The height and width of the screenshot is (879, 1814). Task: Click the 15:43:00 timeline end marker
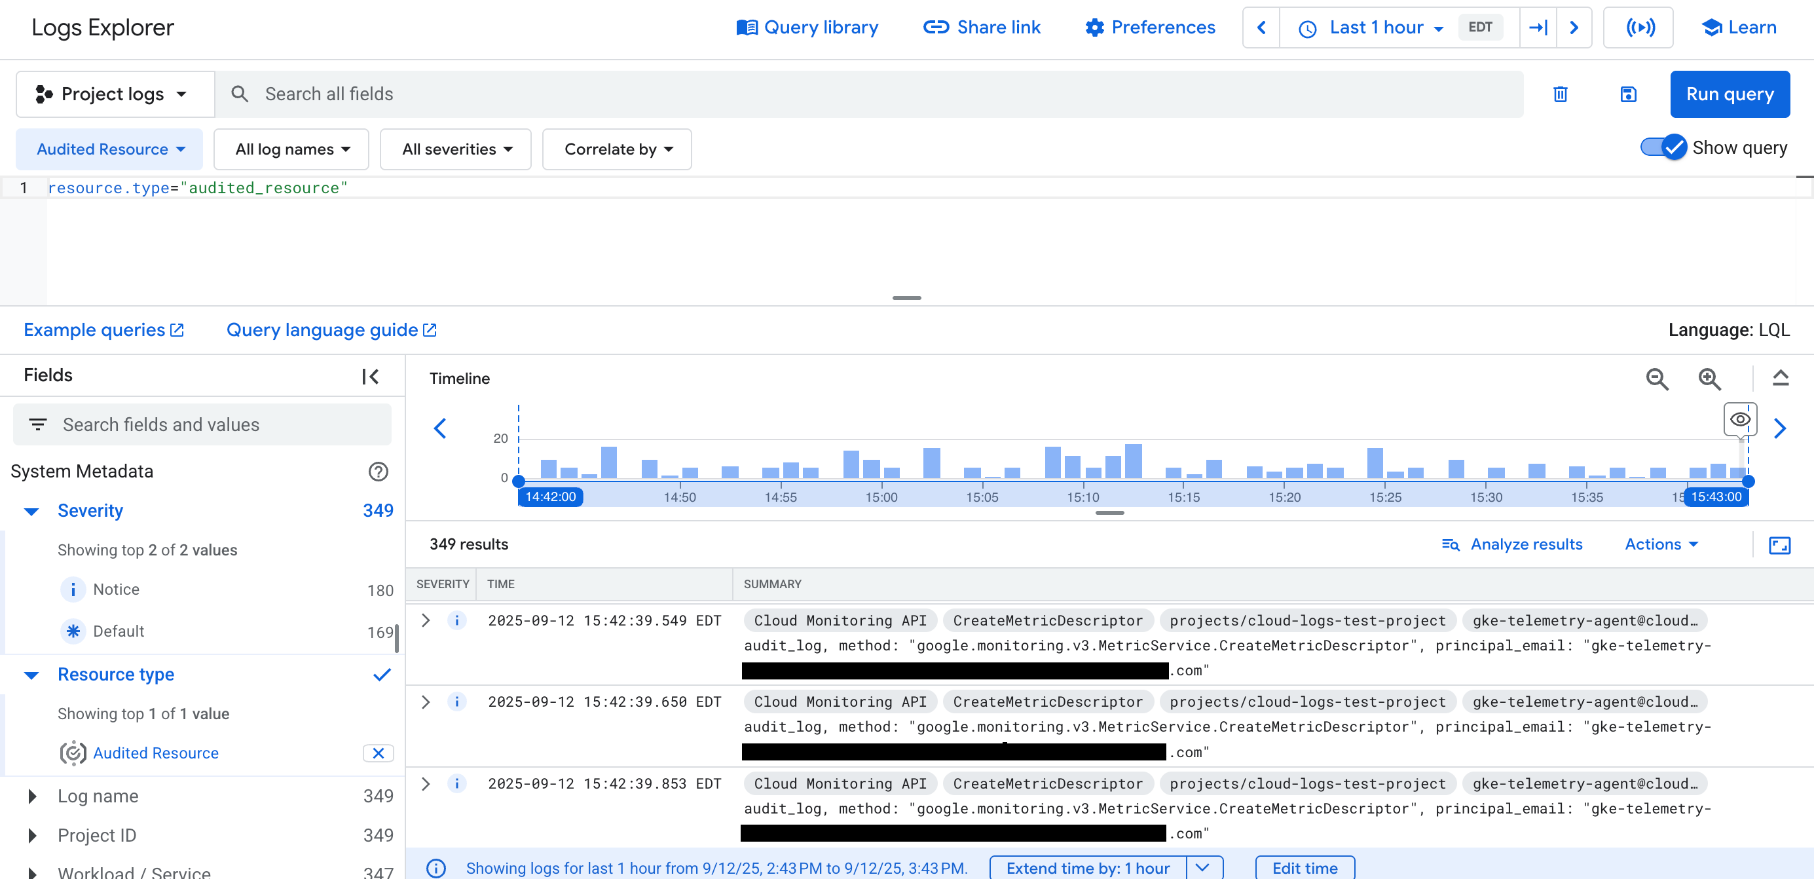[1716, 496]
